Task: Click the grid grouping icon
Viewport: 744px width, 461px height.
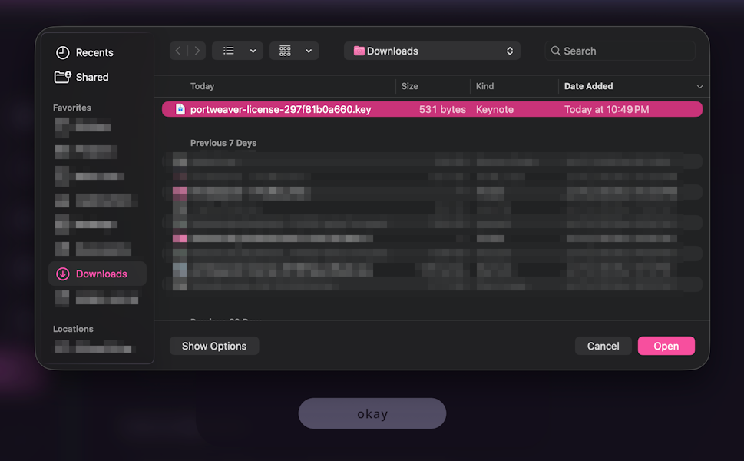Action: (x=285, y=51)
